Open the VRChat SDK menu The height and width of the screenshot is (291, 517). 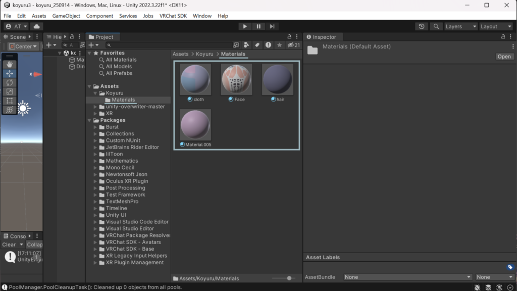tap(173, 16)
